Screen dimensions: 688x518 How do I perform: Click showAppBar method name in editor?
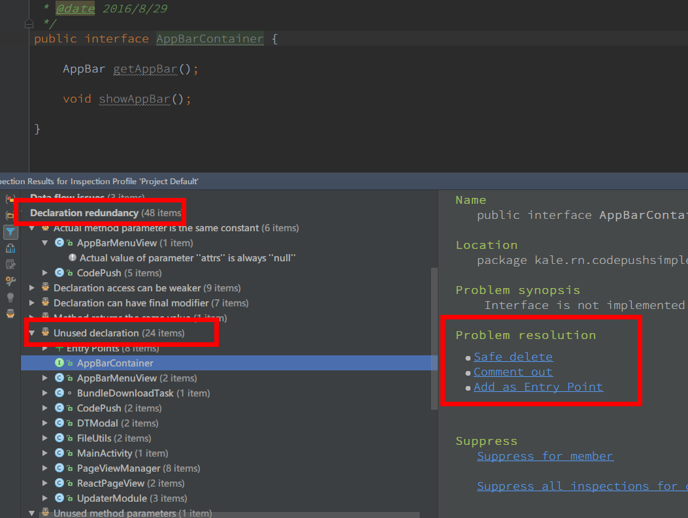134,99
